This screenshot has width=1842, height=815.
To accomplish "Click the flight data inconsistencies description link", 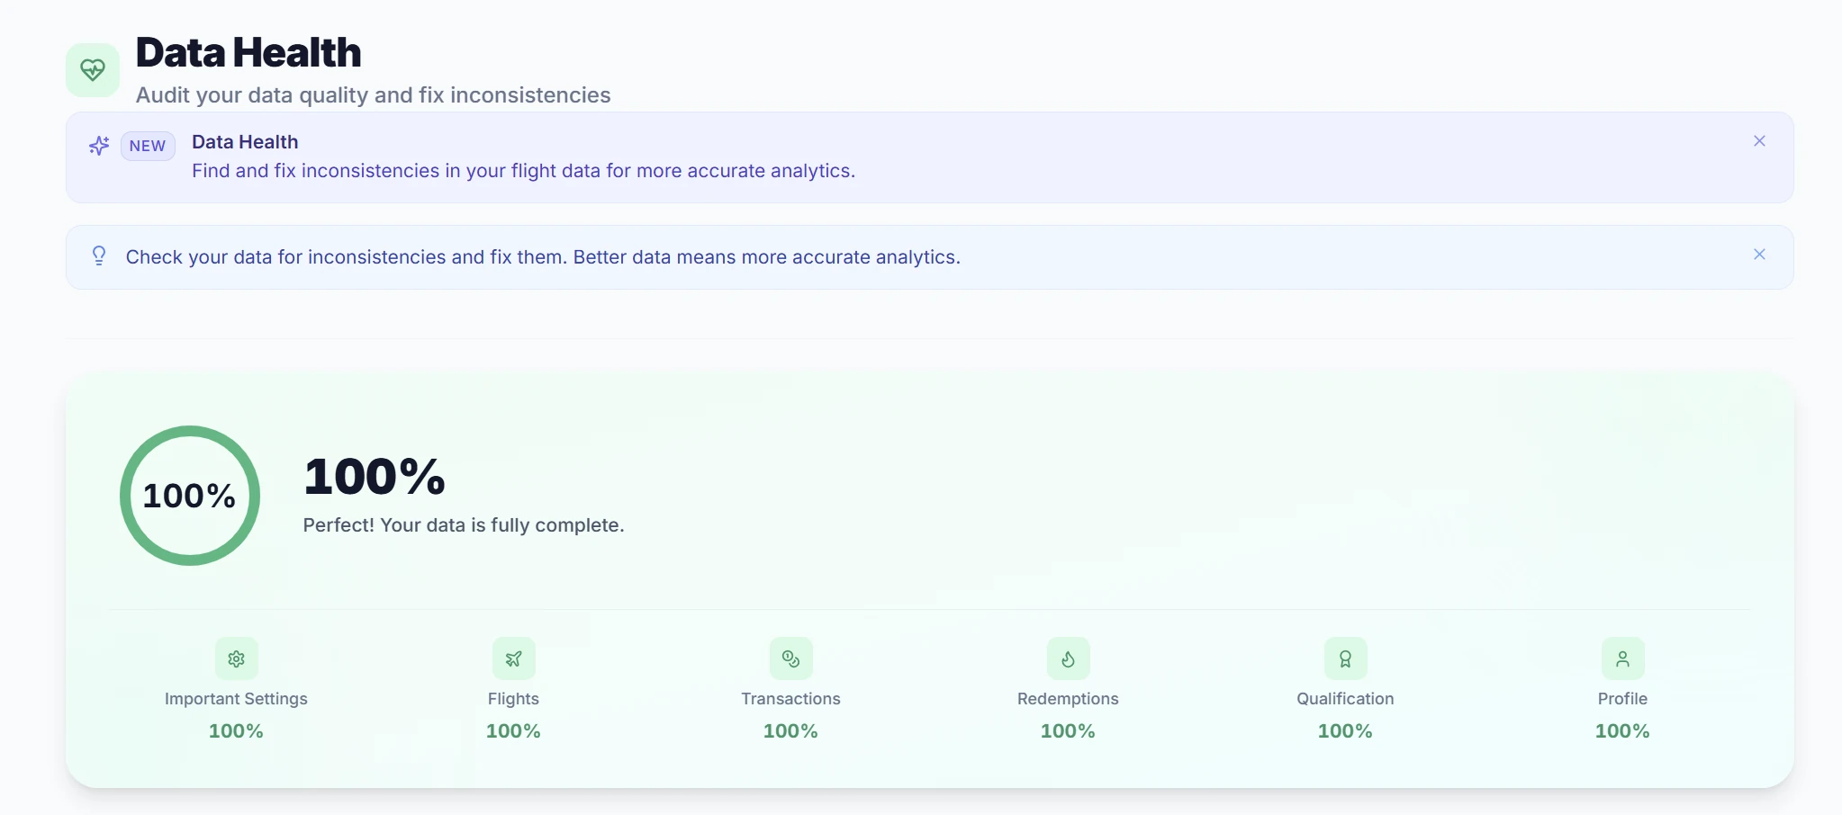I will coord(522,170).
